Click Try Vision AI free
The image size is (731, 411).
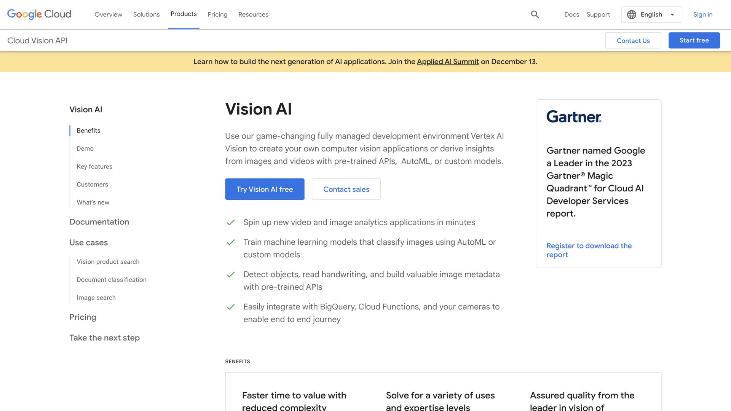click(265, 189)
